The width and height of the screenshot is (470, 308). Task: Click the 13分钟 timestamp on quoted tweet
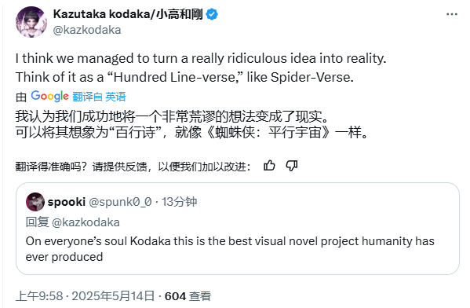[x=179, y=202]
